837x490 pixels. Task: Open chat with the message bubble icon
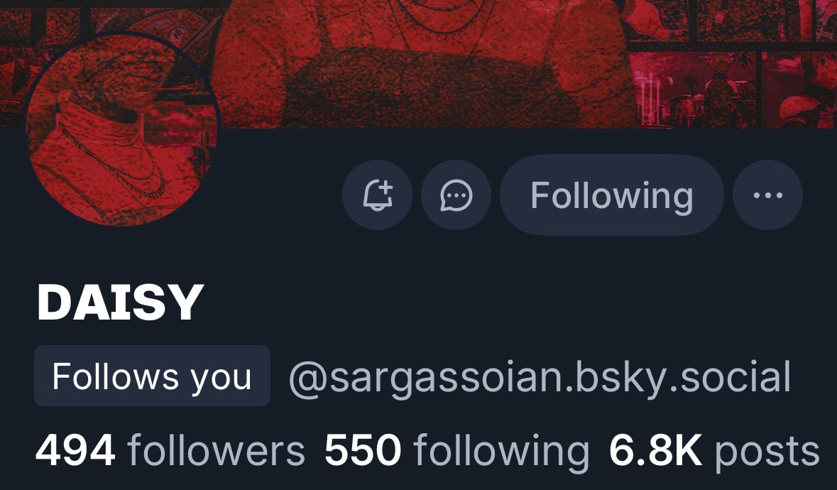coord(456,195)
